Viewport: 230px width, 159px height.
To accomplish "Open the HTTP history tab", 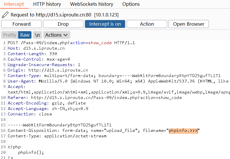I will 47,4.
